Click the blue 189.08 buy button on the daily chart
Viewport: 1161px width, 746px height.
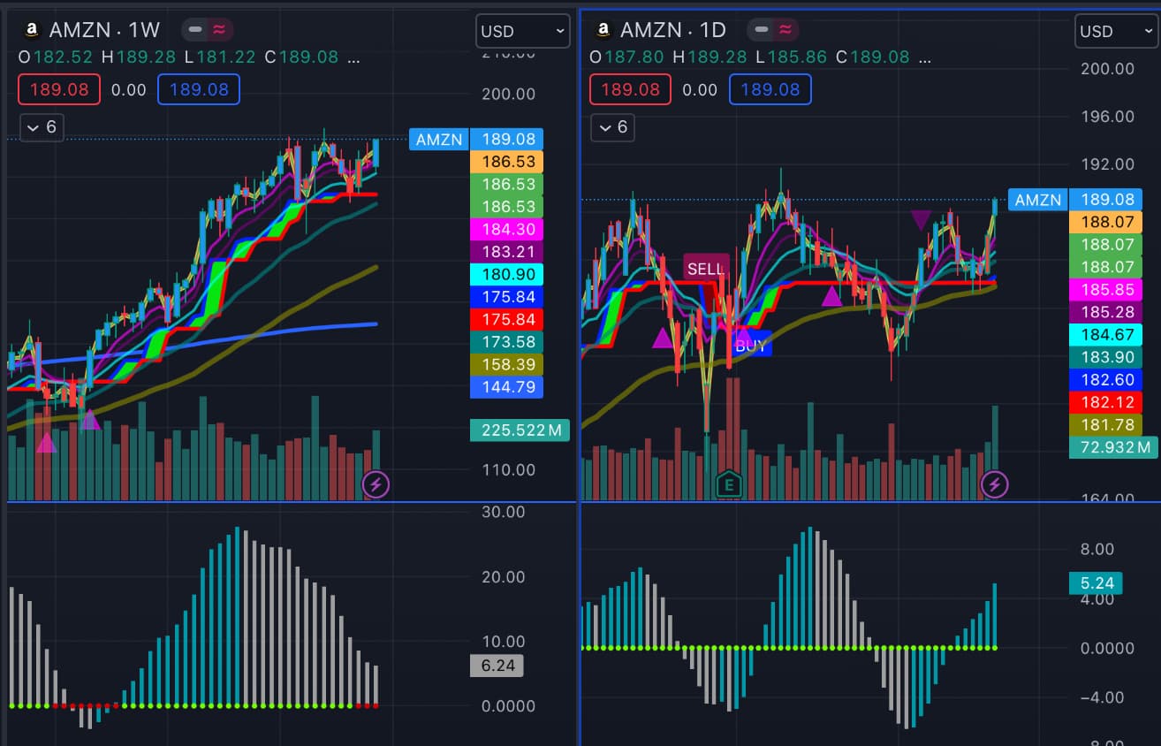tap(770, 89)
